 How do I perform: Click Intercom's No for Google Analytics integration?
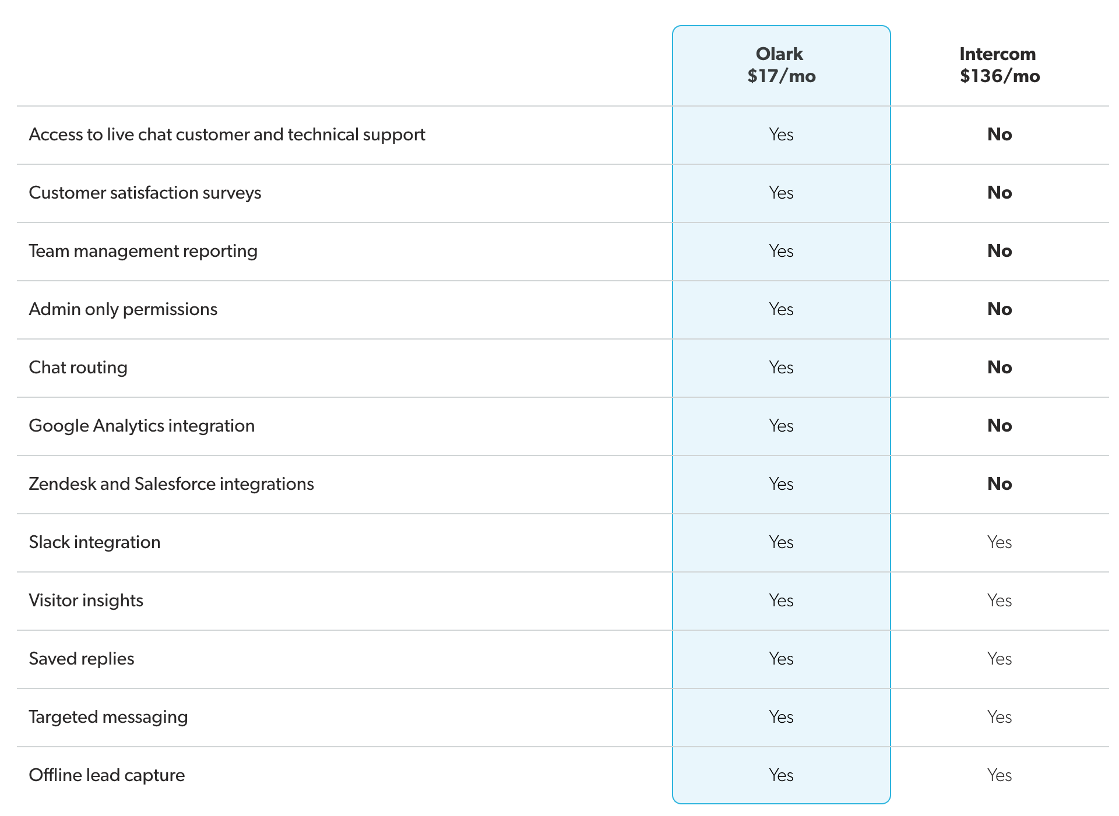(x=999, y=426)
